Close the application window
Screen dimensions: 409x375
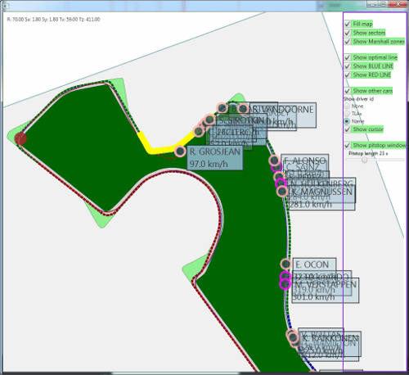point(398,4)
